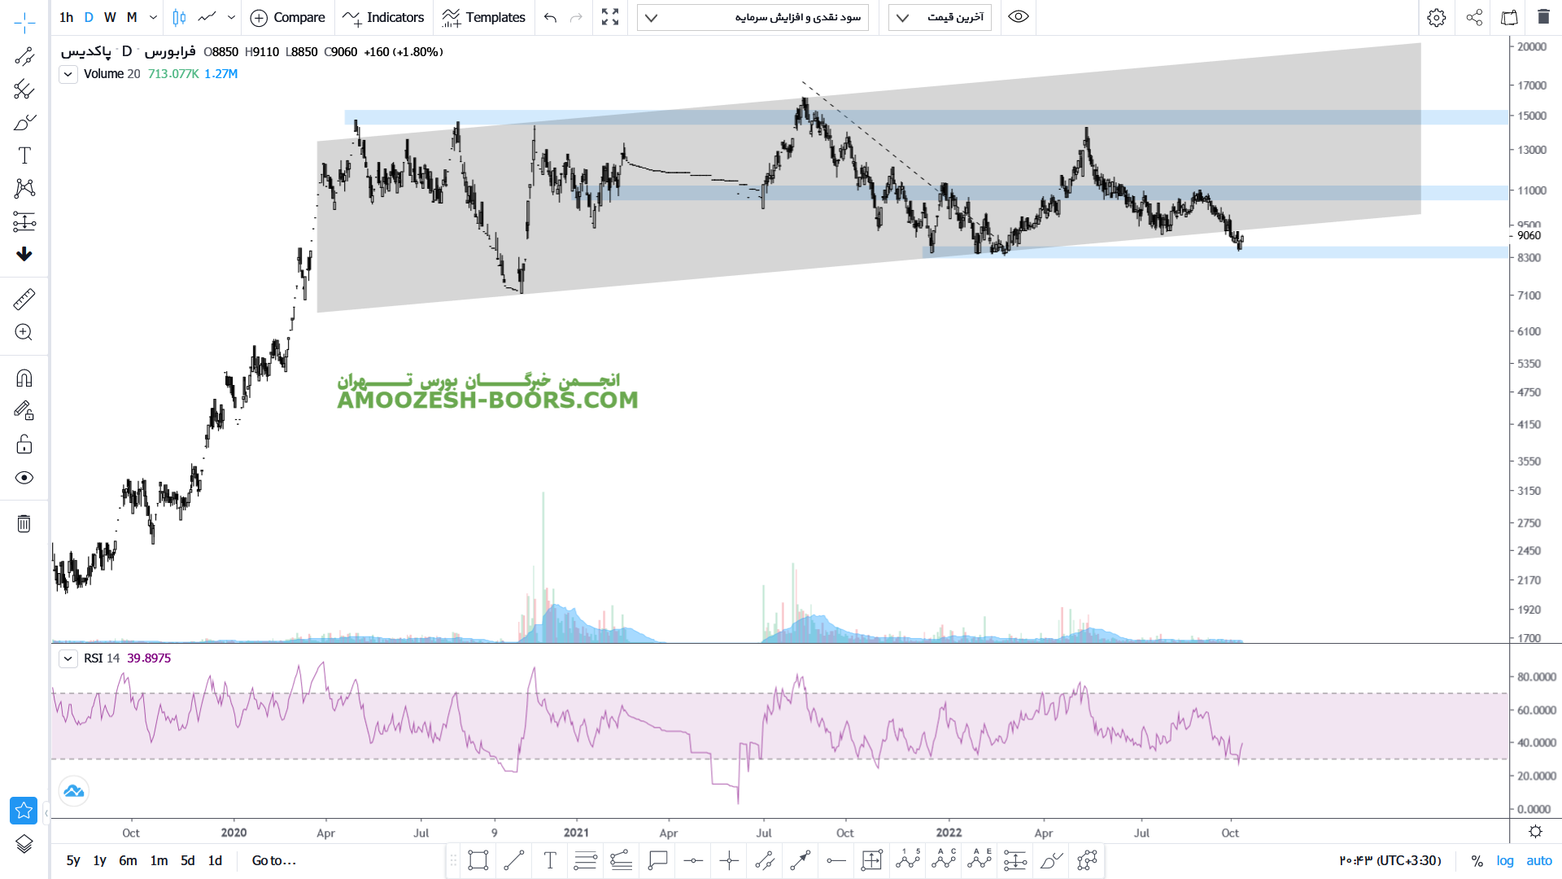Select the text tool in left sidebar

point(24,155)
